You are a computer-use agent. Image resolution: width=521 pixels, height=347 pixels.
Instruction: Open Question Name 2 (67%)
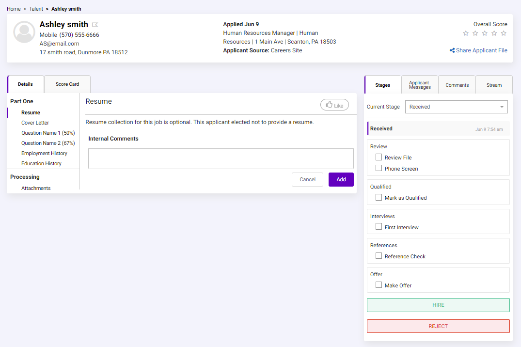(x=48, y=143)
